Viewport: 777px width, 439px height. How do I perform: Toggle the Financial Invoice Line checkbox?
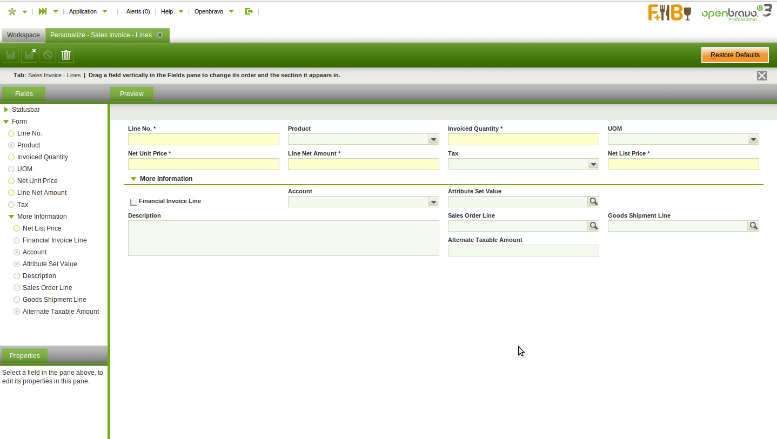click(x=133, y=202)
